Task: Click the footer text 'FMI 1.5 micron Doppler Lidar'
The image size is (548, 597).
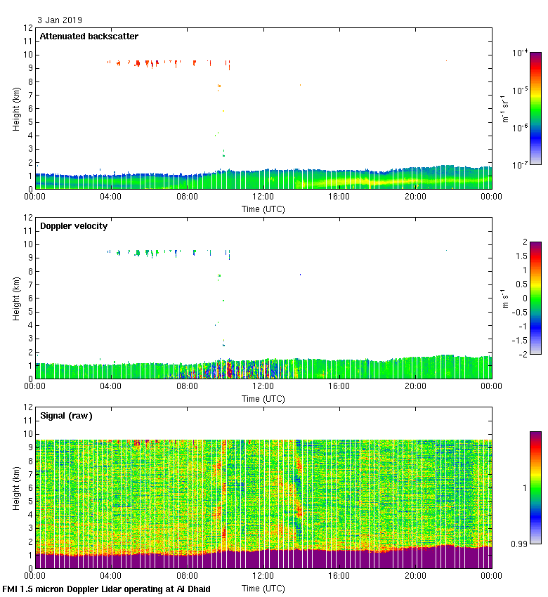Action: tap(106, 589)
